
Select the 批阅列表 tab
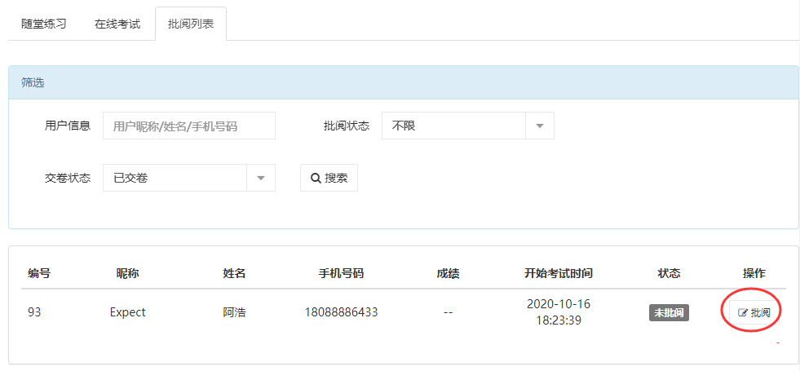[x=191, y=24]
